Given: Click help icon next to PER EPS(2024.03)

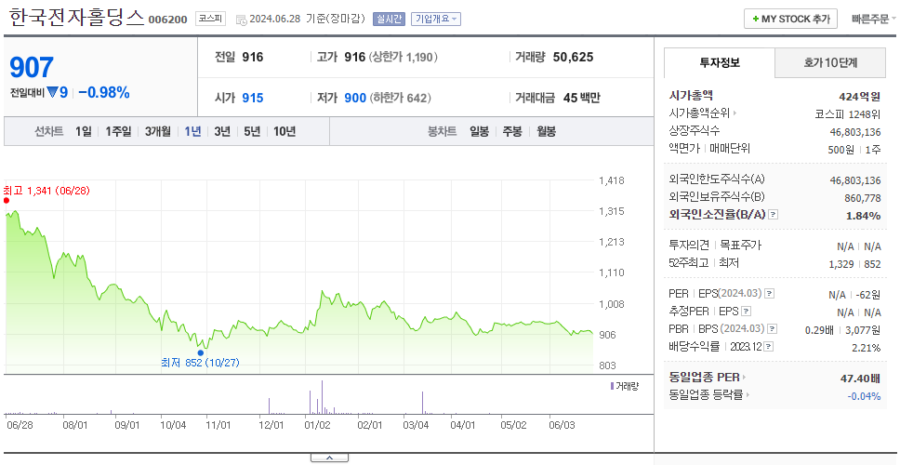Looking at the screenshot, I should (x=770, y=293).
